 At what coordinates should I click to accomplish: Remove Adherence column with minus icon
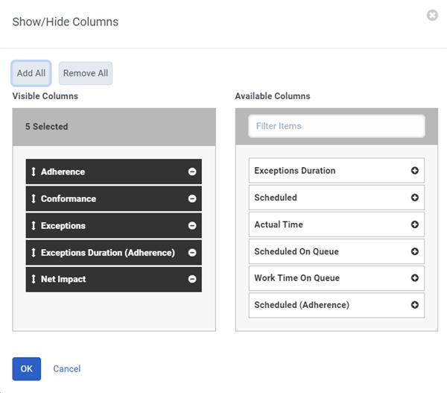[x=192, y=172]
